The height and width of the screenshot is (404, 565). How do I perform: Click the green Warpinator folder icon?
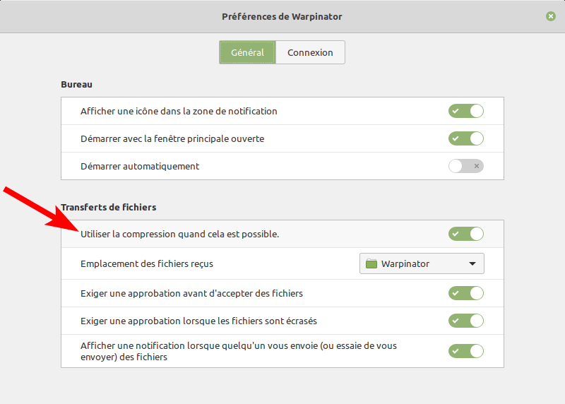click(x=371, y=264)
